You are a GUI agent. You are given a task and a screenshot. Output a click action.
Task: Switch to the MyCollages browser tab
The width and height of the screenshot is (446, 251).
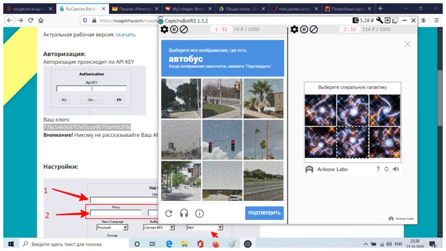point(189,9)
